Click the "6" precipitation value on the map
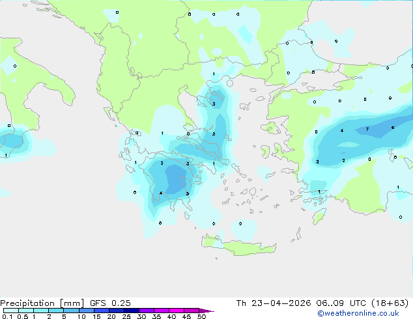Viewport: 413px width, 319px height. coord(393,128)
